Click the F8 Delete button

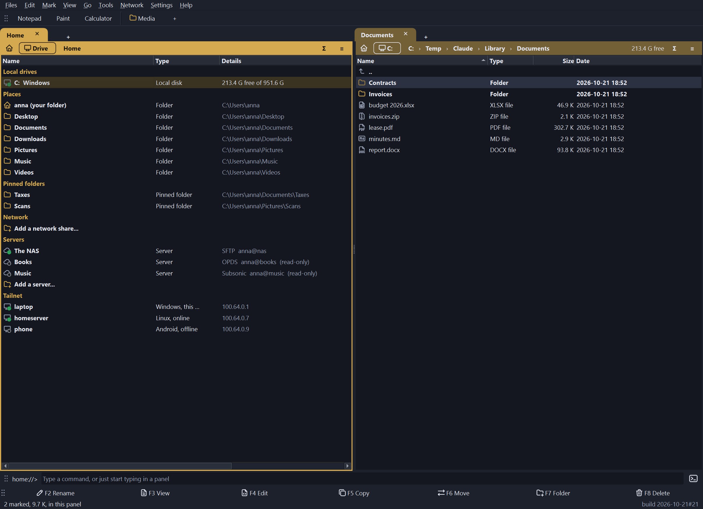point(653,493)
